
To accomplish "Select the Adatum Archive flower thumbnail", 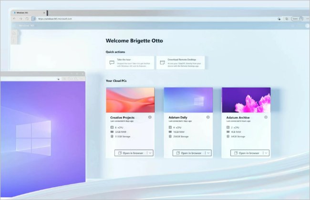I will (x=246, y=100).
